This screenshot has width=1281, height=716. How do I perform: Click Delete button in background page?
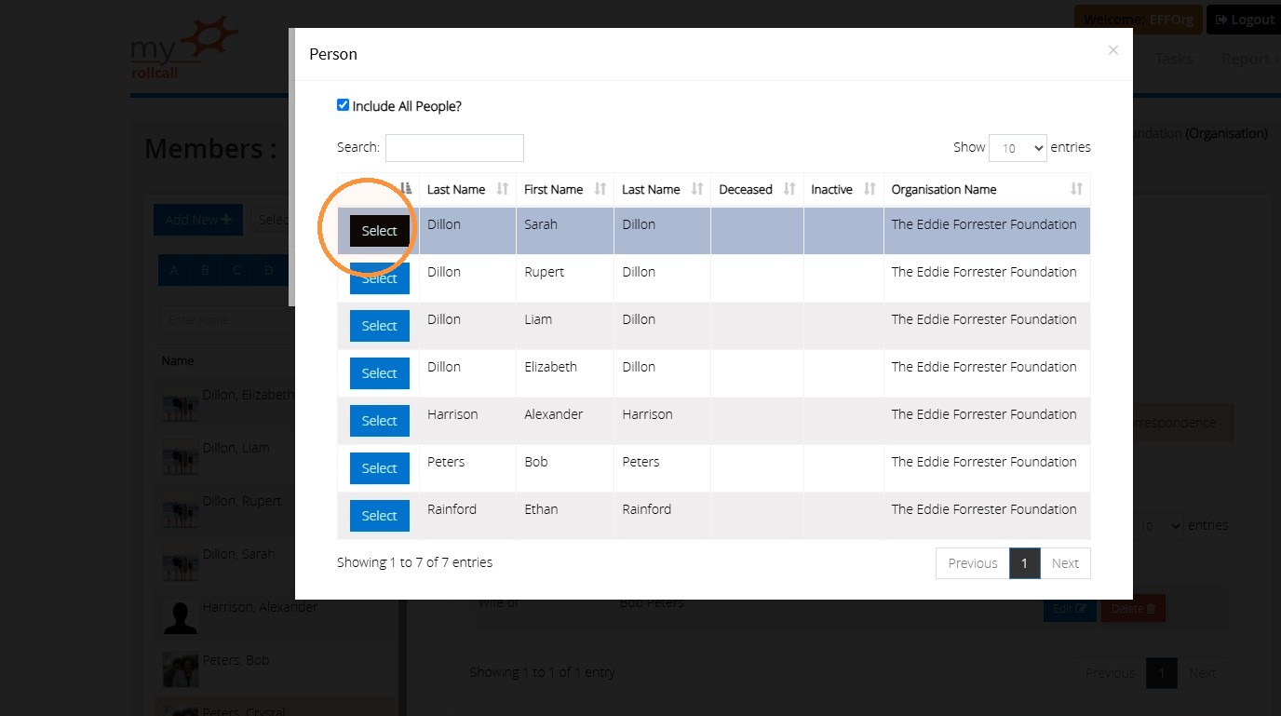pyautogui.click(x=1133, y=609)
